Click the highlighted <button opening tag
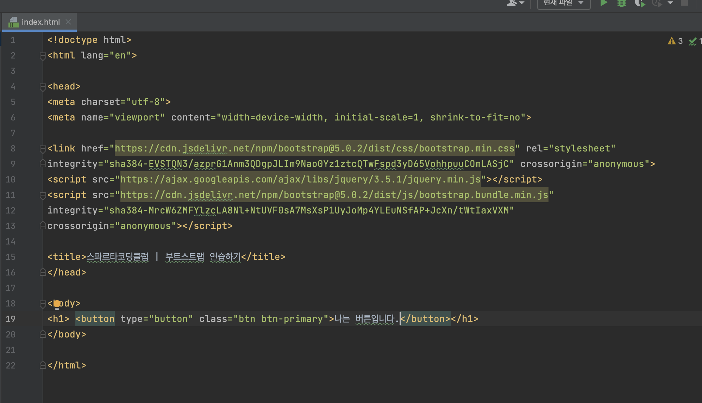This screenshot has height=403, width=702. 95,319
